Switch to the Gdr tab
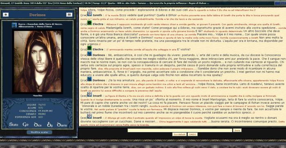Screen dimensions: 286x148 click(26, 124)
